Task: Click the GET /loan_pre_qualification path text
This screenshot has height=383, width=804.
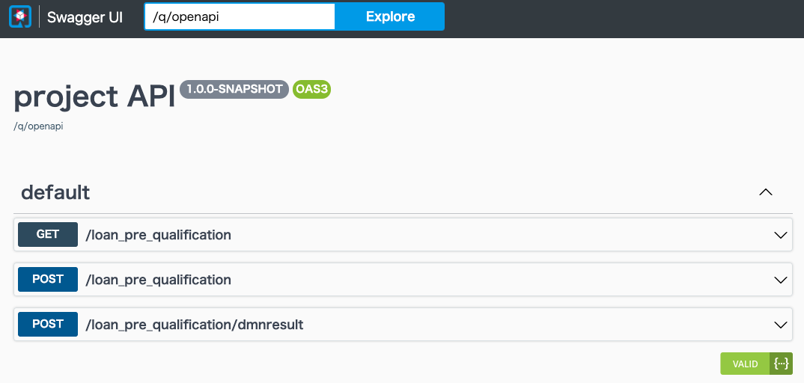Action: [158, 235]
